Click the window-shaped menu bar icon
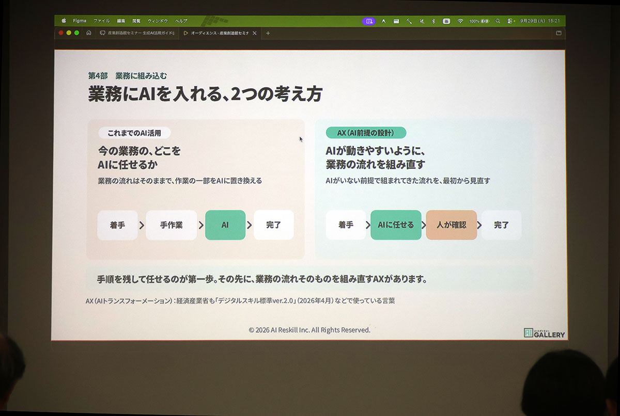This screenshot has height=416, width=620. click(396, 21)
